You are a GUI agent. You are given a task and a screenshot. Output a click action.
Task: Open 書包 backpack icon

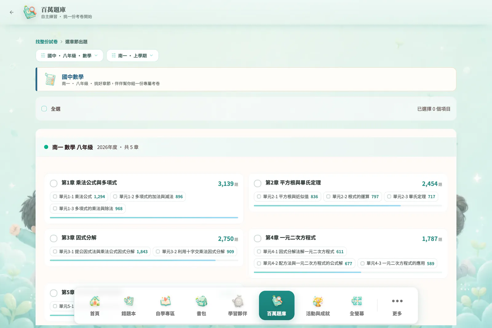[201, 301]
